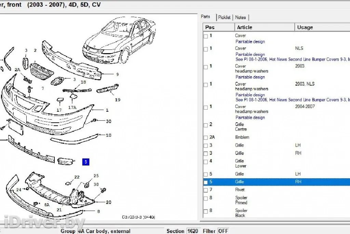Open the PI 08-1-2006 link under Cover NLS
The width and height of the screenshot is (350, 234).
click(293, 59)
